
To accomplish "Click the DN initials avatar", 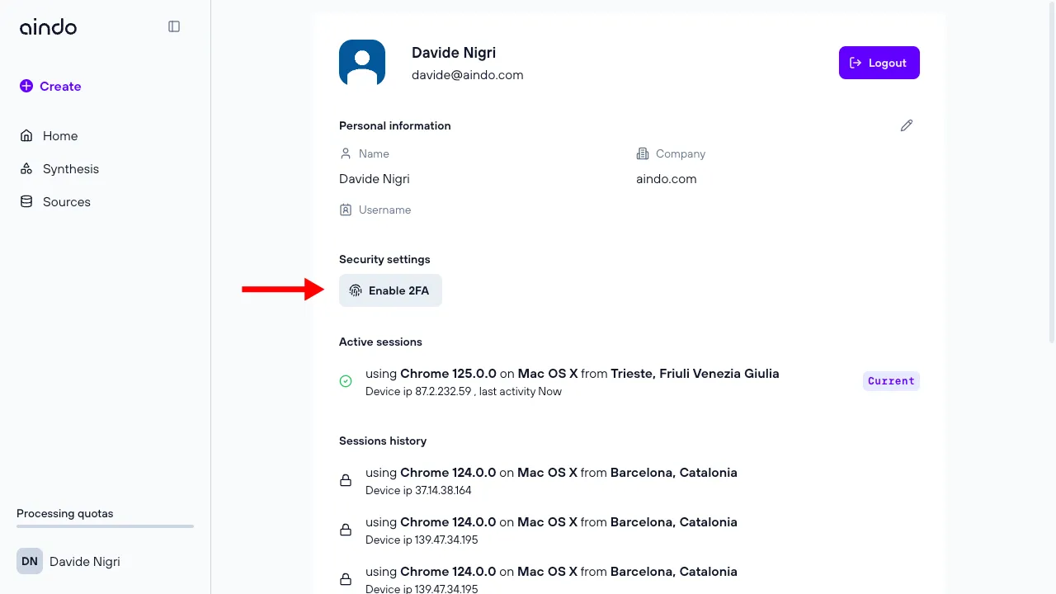I will (x=30, y=562).
